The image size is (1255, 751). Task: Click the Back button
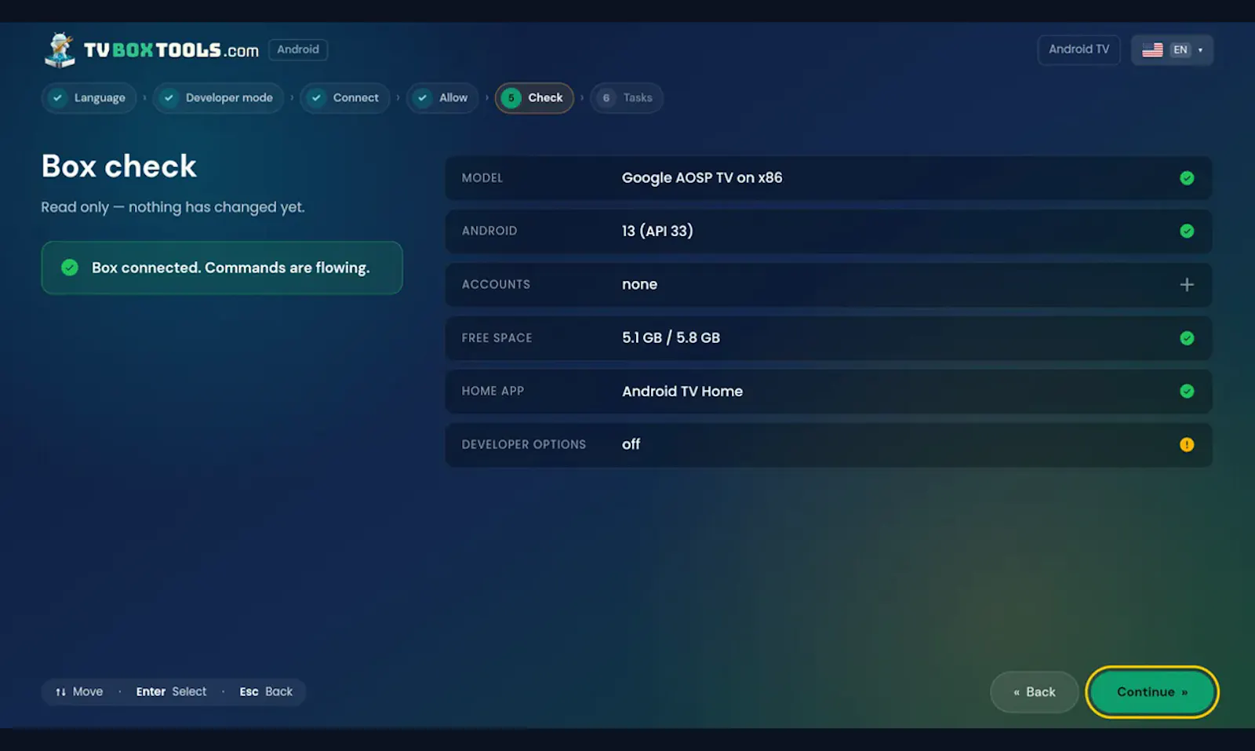tap(1035, 691)
